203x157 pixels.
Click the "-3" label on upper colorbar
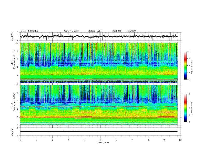189,52
